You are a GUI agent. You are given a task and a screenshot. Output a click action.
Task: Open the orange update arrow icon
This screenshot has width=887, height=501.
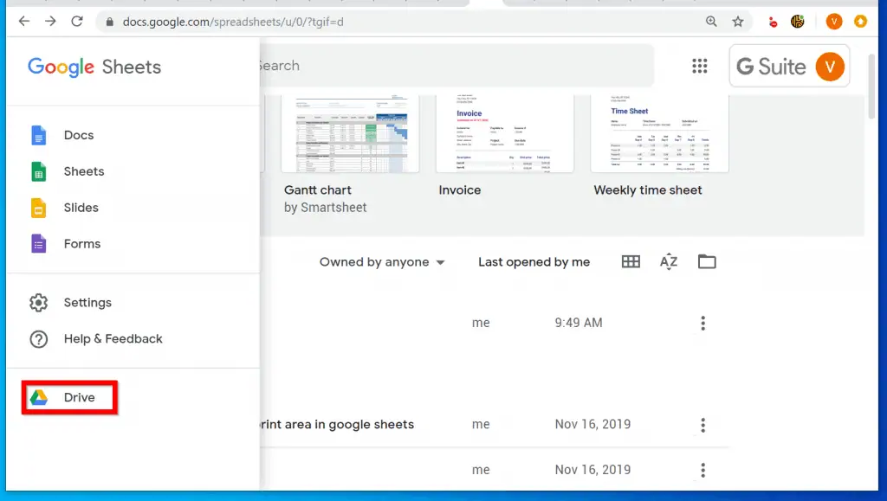click(x=860, y=22)
